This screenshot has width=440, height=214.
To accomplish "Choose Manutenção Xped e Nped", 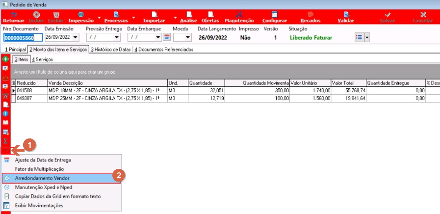I will [x=62, y=187].
